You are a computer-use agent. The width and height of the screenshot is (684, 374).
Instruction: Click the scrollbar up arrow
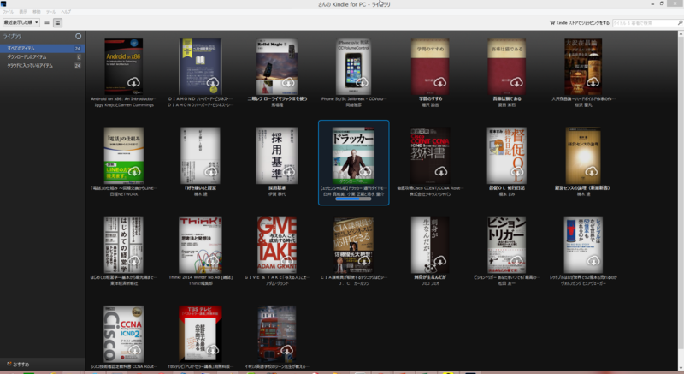[x=681, y=33]
